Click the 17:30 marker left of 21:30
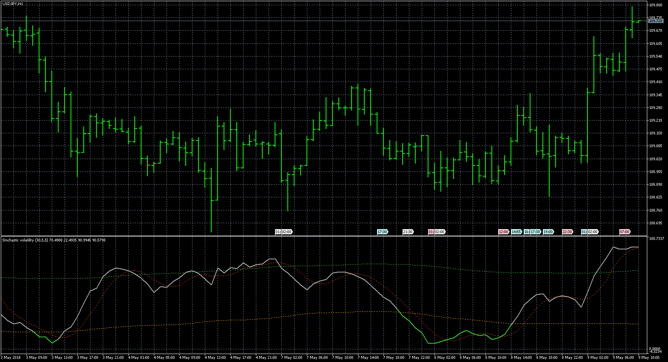Viewport: 668px width, 362px height. (382, 232)
